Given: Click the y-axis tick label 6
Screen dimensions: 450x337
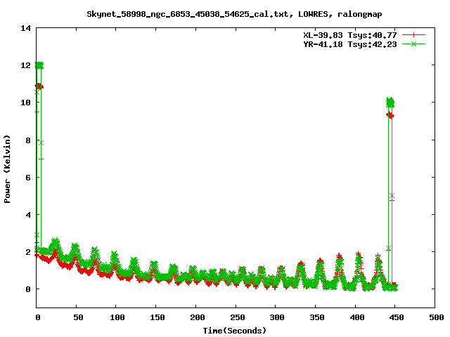Looking at the screenshot, I should pos(28,178).
